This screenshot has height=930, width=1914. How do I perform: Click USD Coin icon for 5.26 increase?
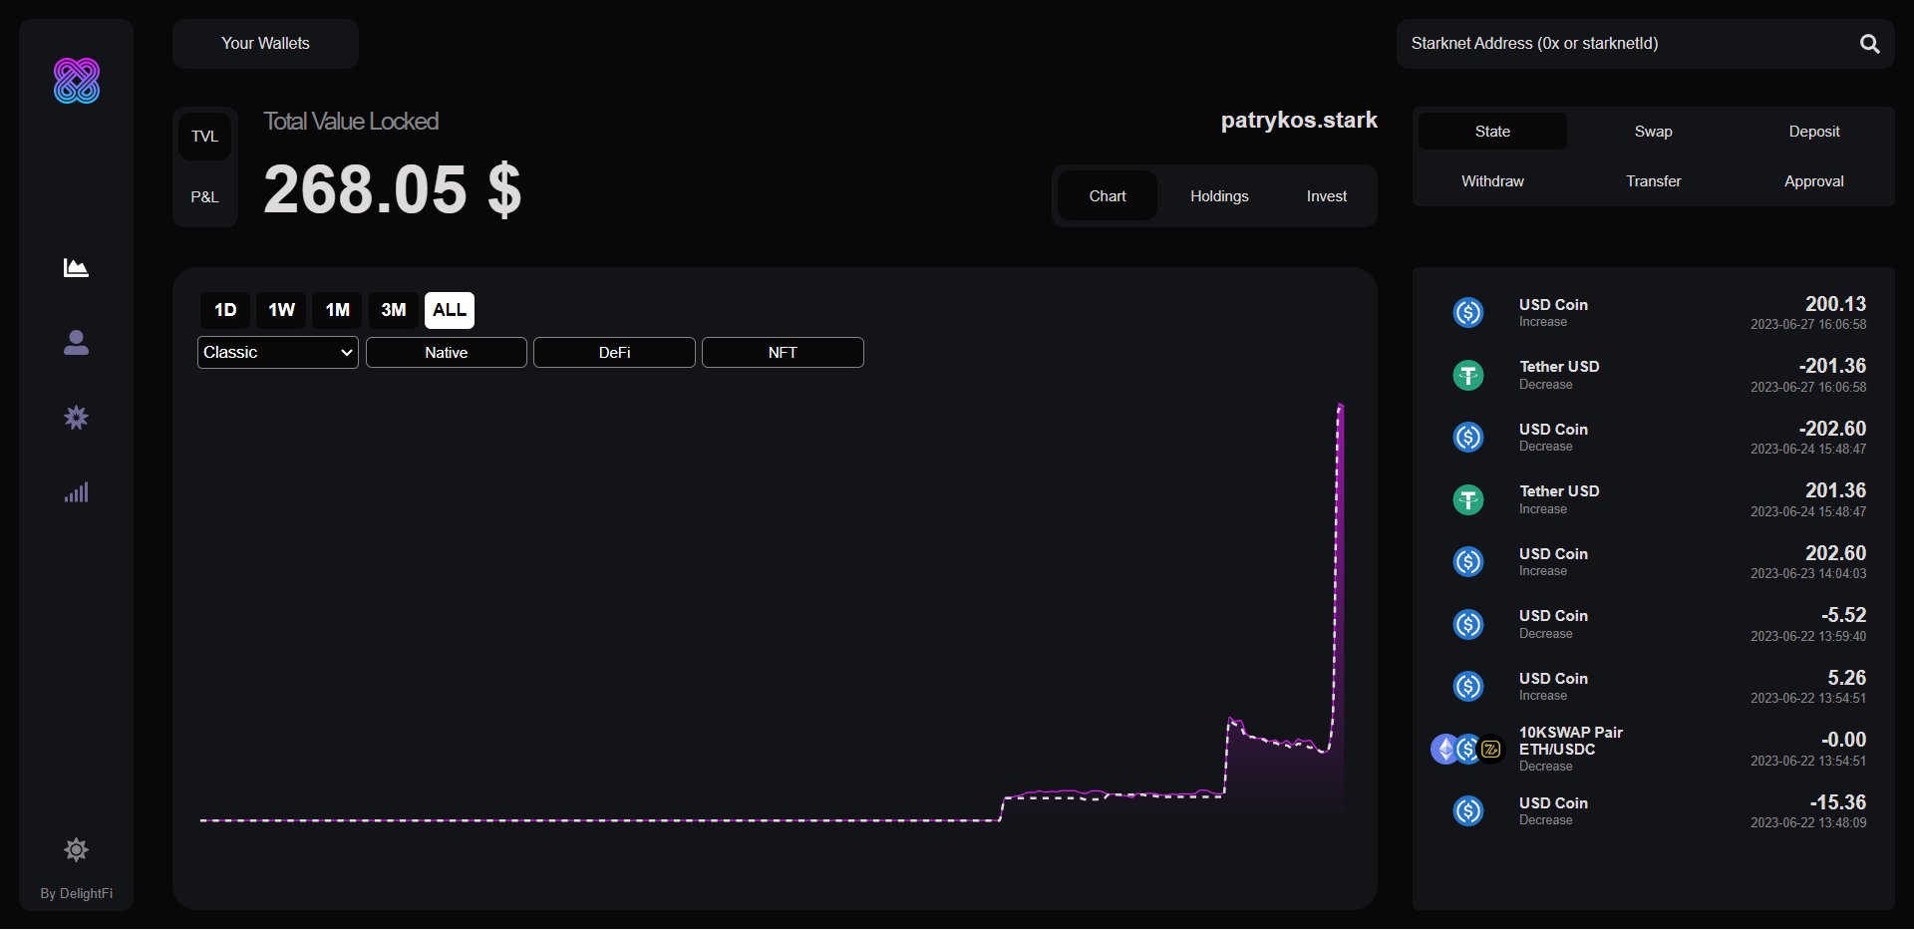pyautogui.click(x=1468, y=686)
